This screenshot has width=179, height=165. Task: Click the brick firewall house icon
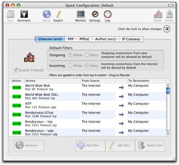tap(29, 57)
